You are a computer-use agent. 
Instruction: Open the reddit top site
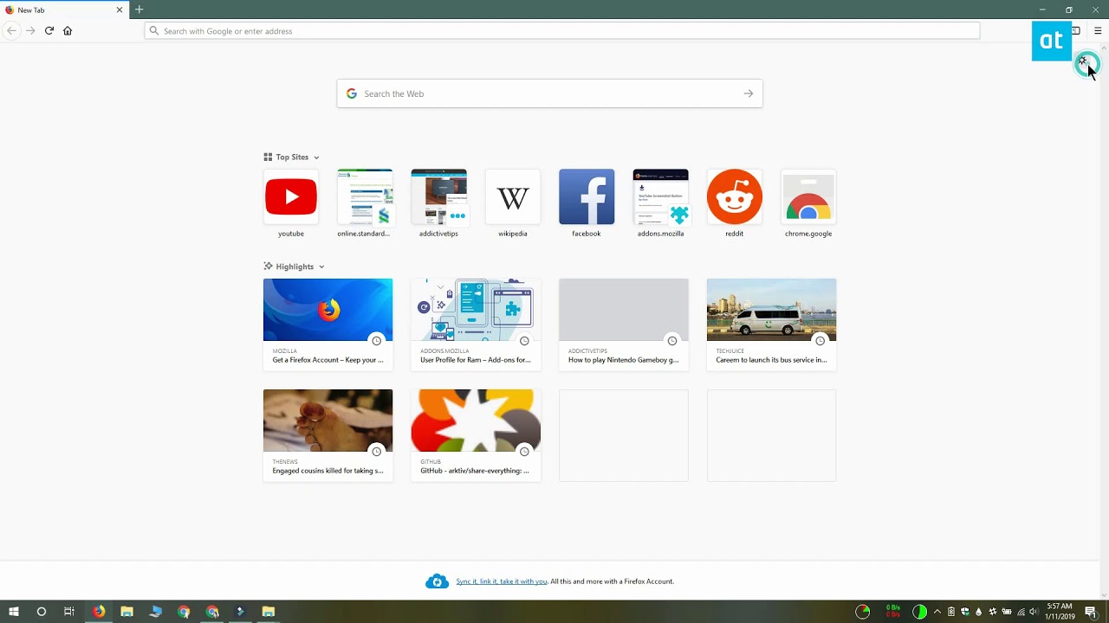coord(735,203)
